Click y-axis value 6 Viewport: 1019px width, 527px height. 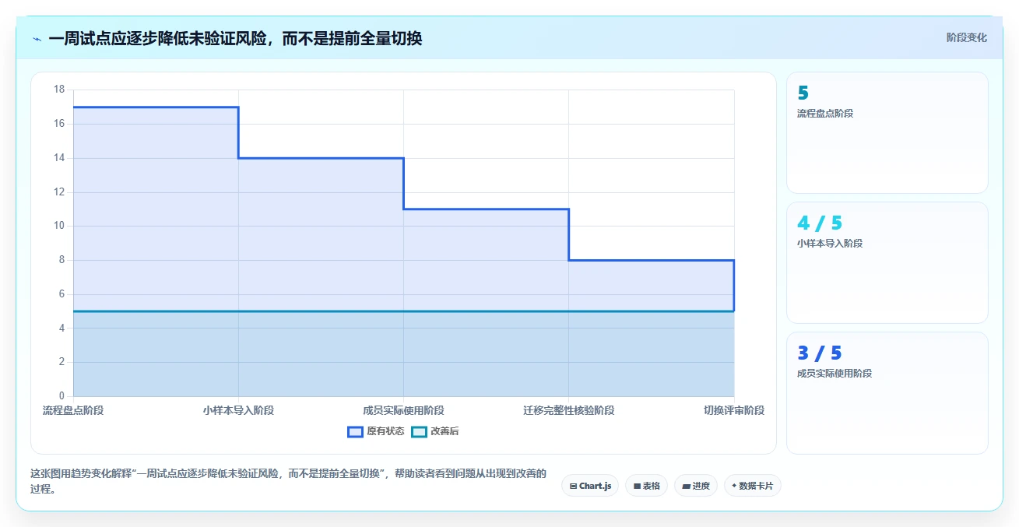click(62, 294)
